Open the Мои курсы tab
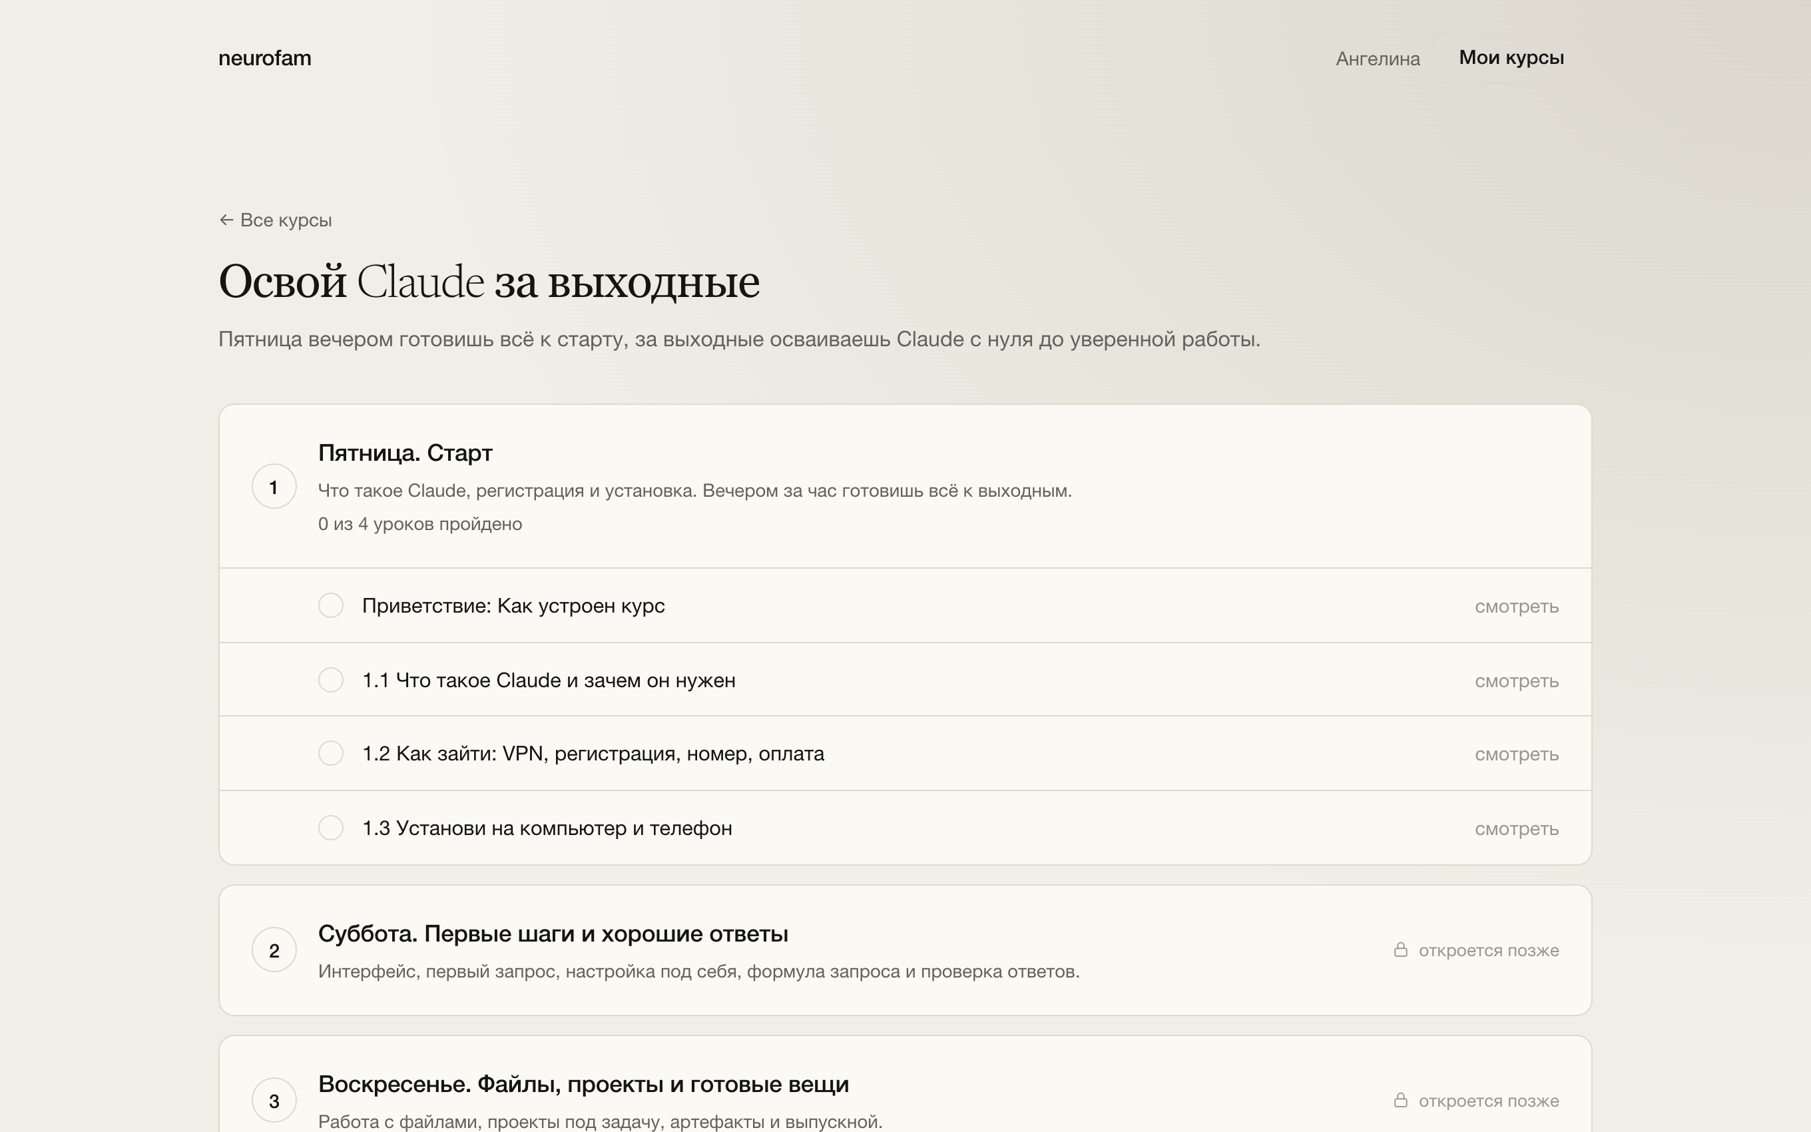Viewport: 1811px width, 1132px height. [1511, 58]
